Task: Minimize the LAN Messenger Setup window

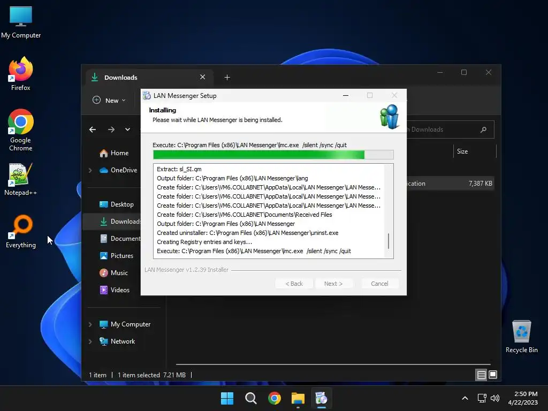Action: 346,95
